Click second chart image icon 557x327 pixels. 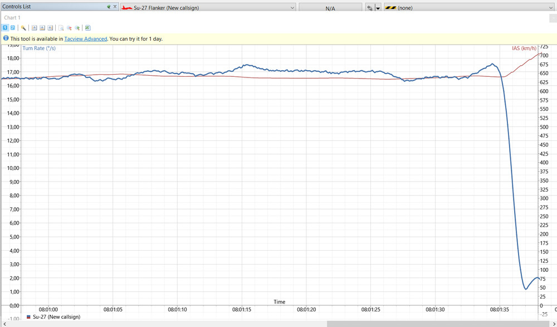point(42,28)
